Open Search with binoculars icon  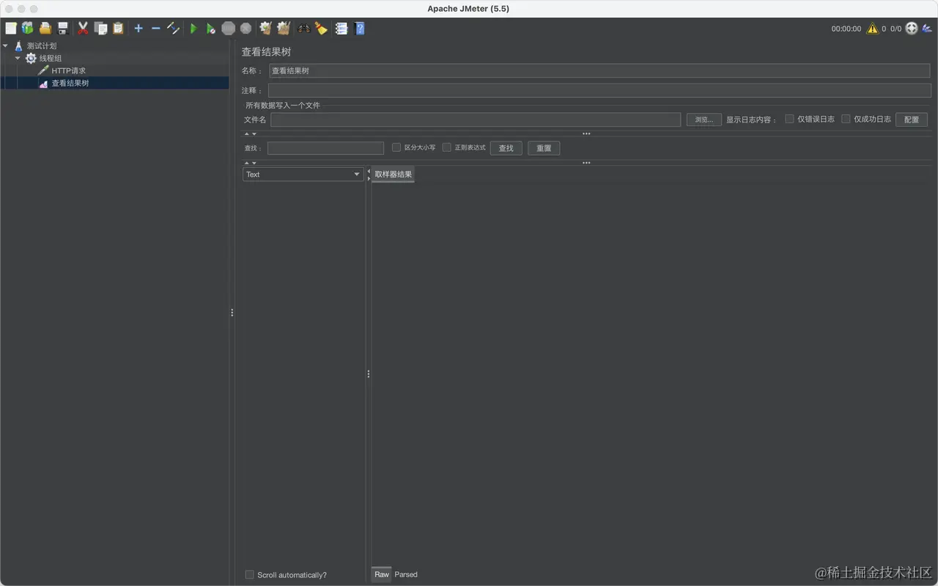[303, 29]
